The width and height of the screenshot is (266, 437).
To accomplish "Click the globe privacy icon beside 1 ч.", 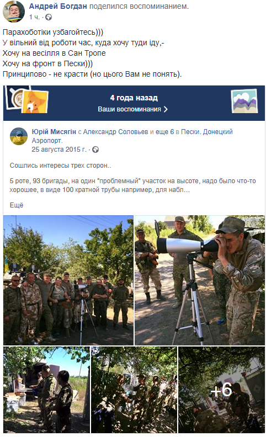I will coord(49,17).
